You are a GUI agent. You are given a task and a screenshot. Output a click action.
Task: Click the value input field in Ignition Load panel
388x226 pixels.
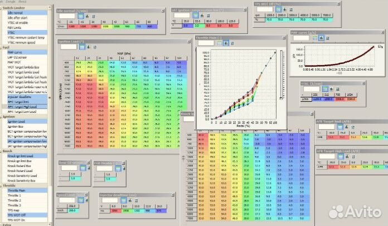[x=68, y=47]
